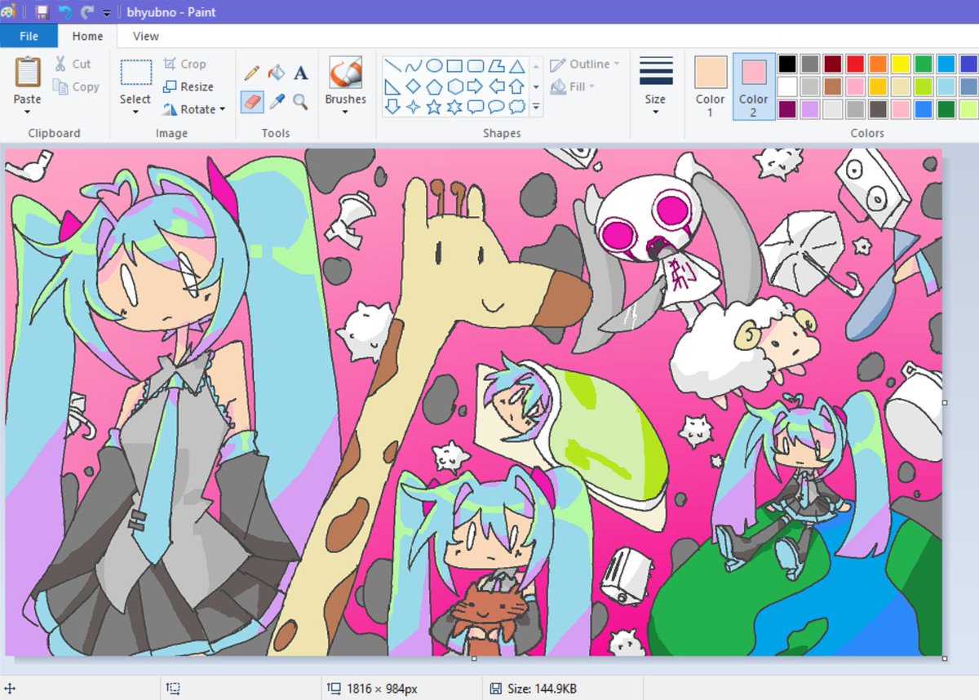
Task: Choose the Rounded rectangle shape
Action: coord(476,66)
